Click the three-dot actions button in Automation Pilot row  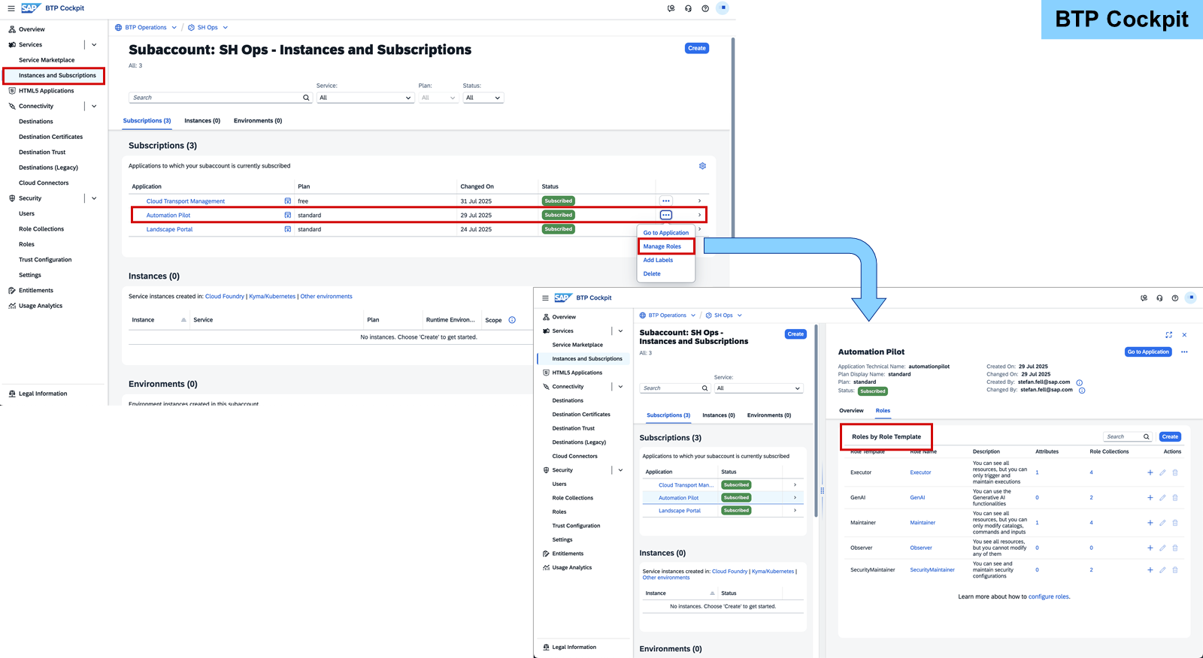click(x=665, y=215)
